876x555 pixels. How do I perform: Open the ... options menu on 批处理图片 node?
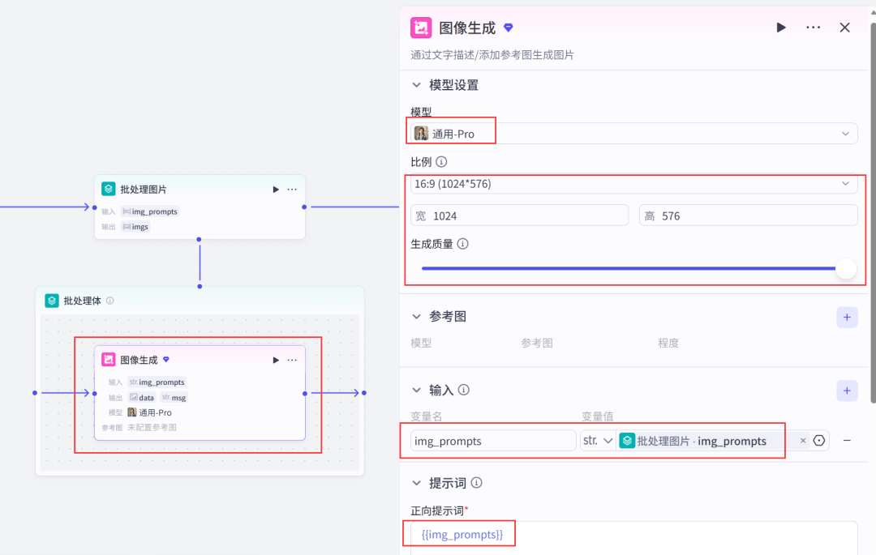point(292,188)
